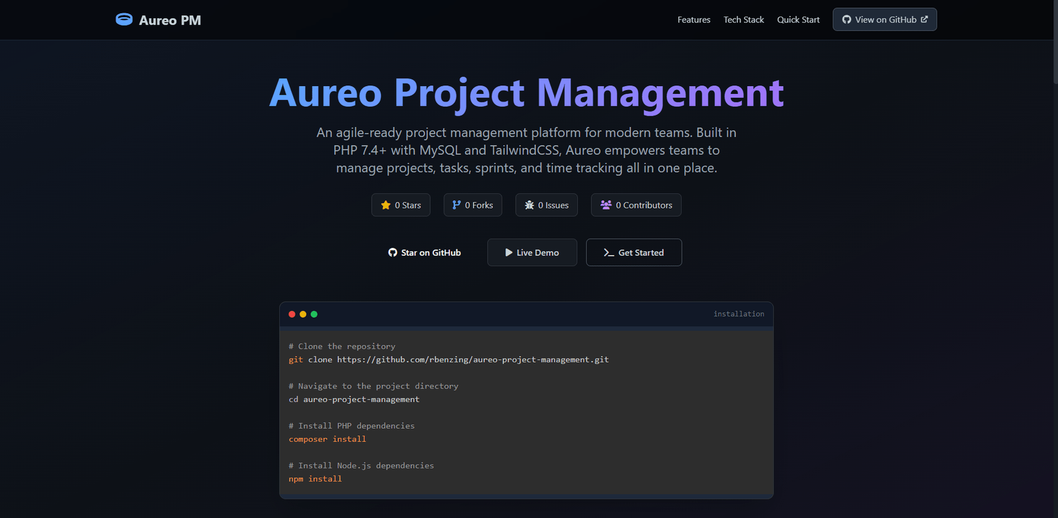Click the terminal prompt icon in Get Started

tap(609, 253)
